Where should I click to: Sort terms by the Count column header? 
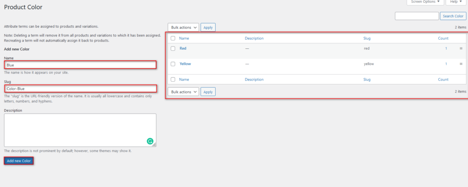pyautogui.click(x=443, y=38)
